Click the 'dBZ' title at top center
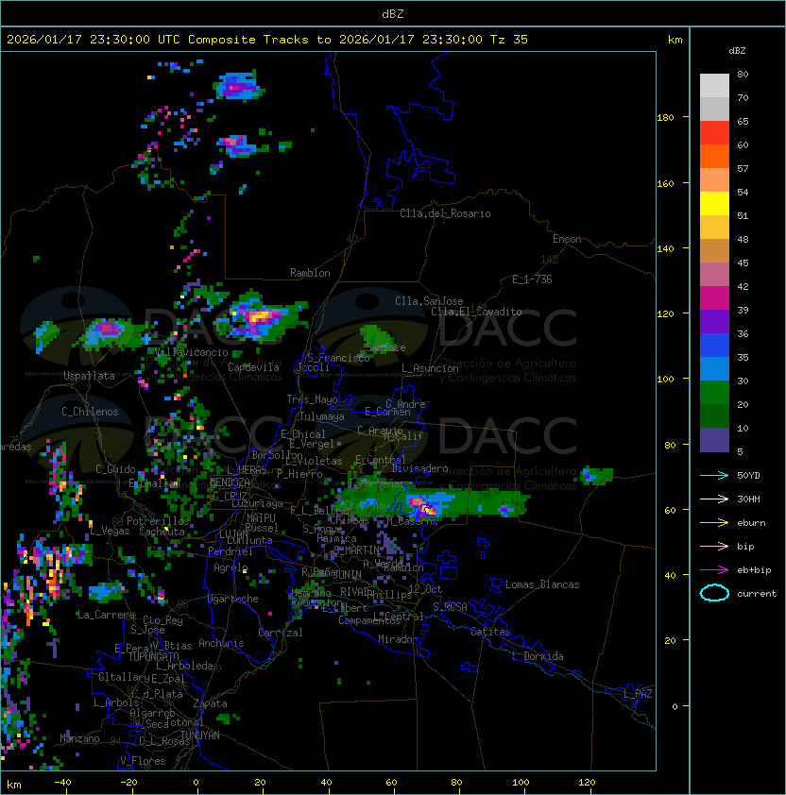The width and height of the screenshot is (786, 795). tap(393, 14)
